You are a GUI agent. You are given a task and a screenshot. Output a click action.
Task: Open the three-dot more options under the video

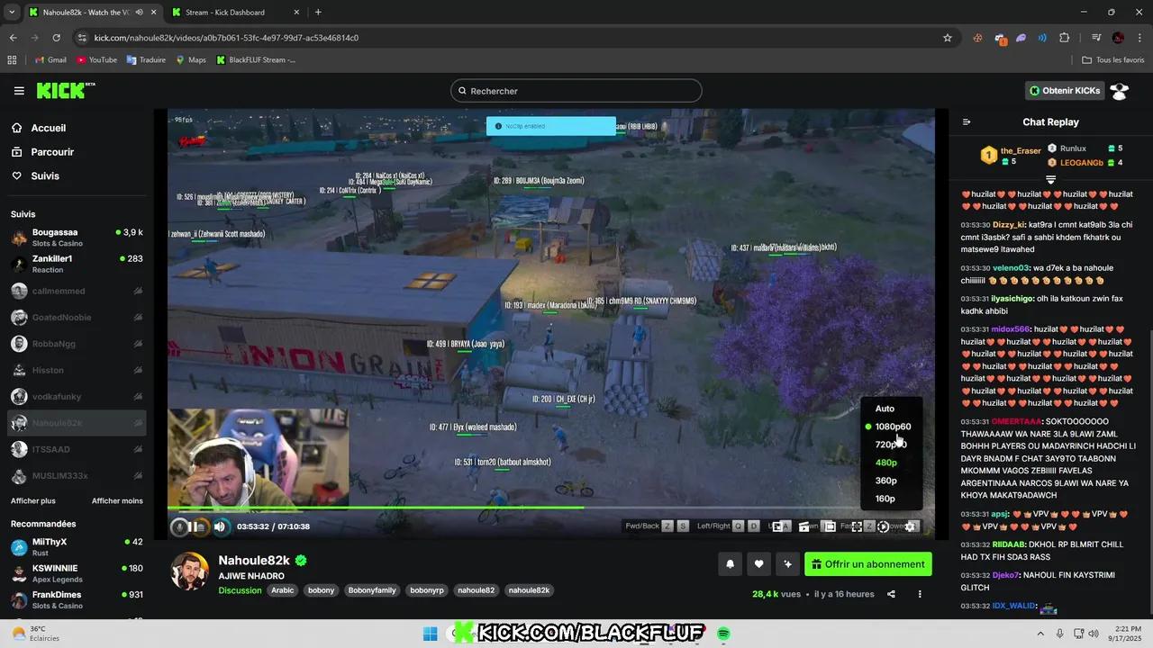(920, 594)
